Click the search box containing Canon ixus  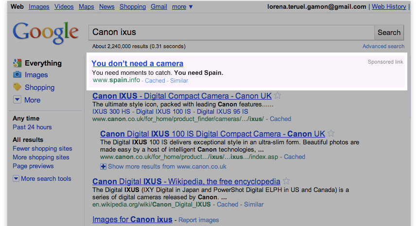click(x=231, y=33)
